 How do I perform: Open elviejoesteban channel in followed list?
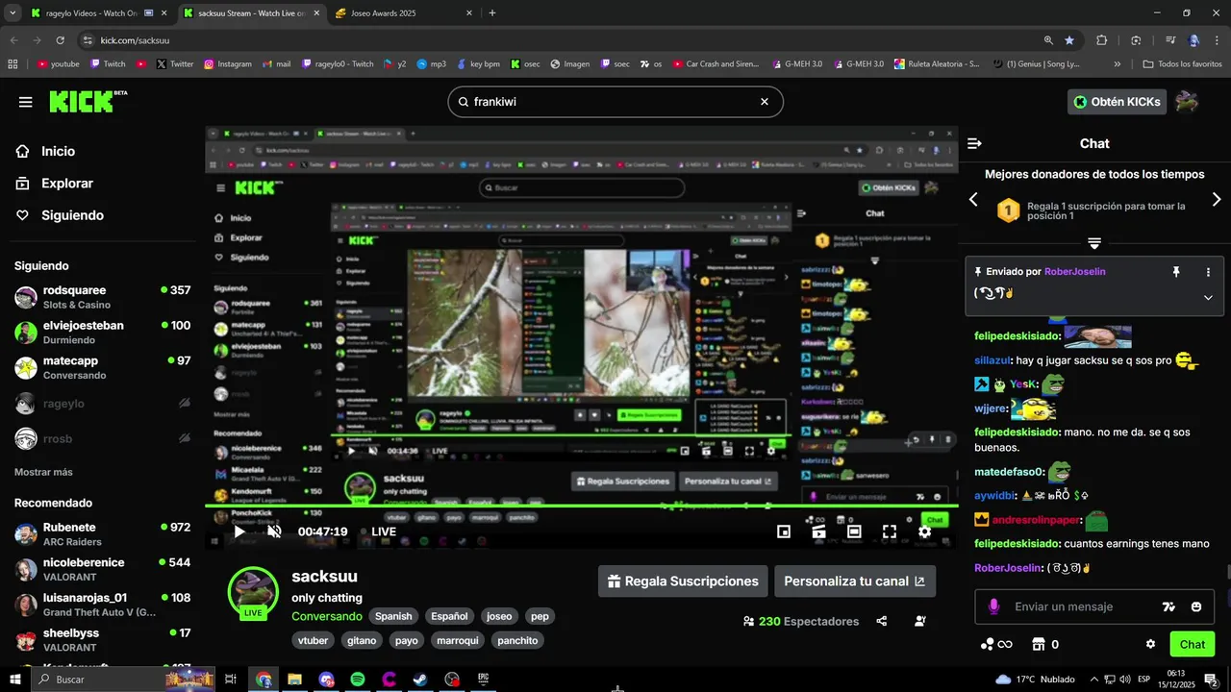point(102,333)
